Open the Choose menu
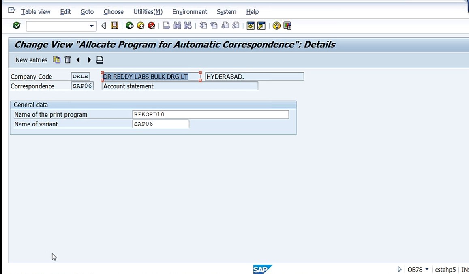 tap(114, 12)
